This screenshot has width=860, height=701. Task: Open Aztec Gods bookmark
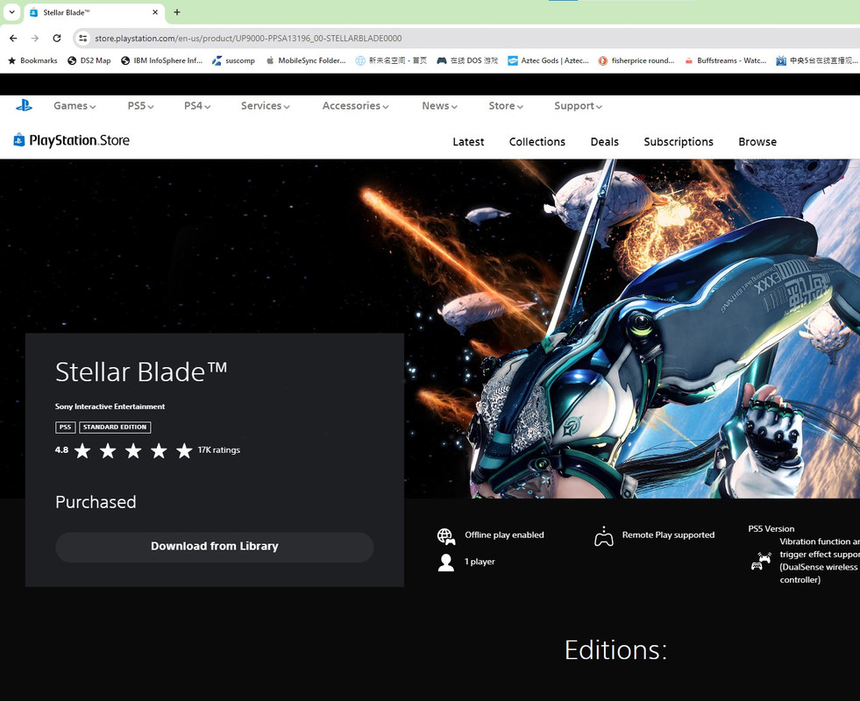(x=548, y=60)
